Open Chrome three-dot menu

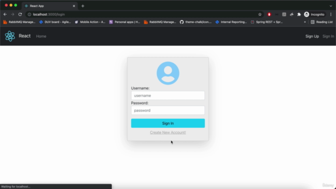(331, 14)
